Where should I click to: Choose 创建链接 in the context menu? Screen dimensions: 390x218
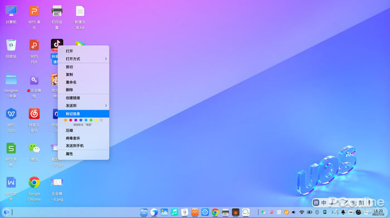point(84,98)
